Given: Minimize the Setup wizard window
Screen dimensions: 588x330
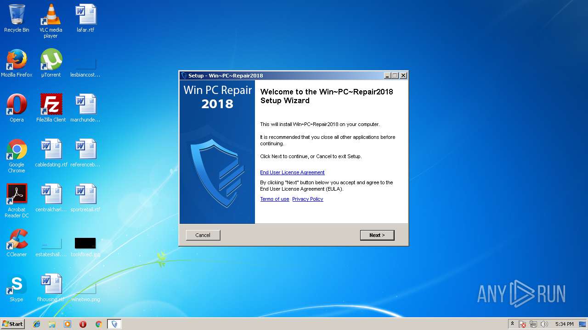Looking at the screenshot, I should pos(387,76).
